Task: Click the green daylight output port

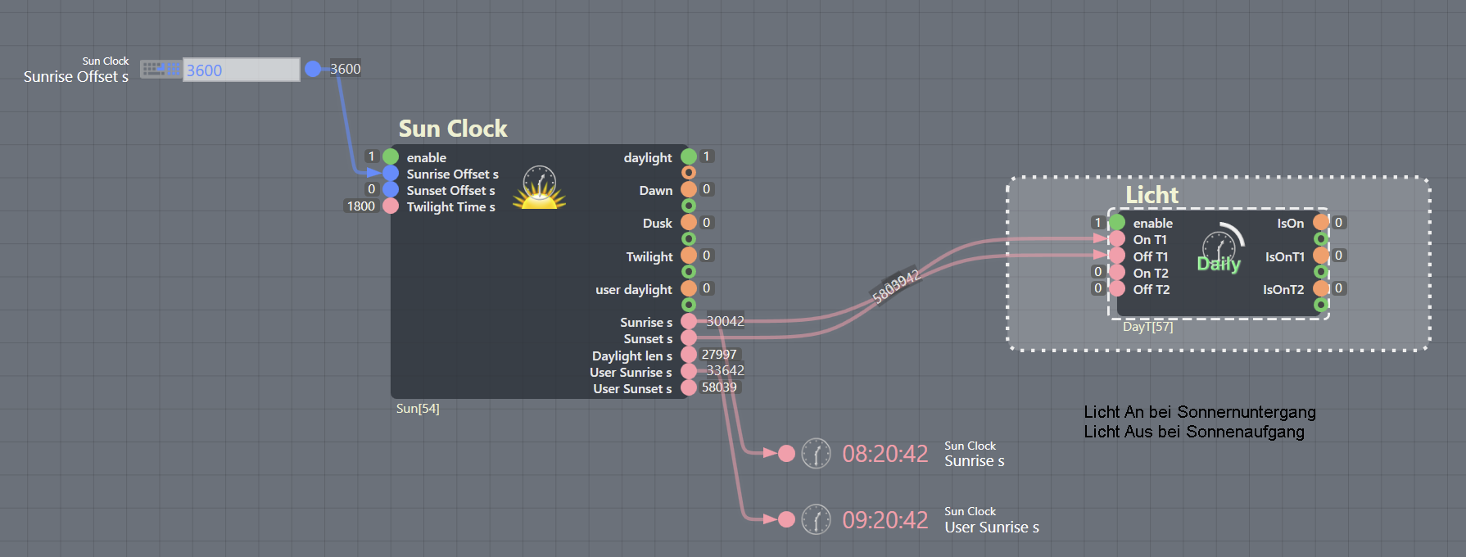Action: point(689,156)
